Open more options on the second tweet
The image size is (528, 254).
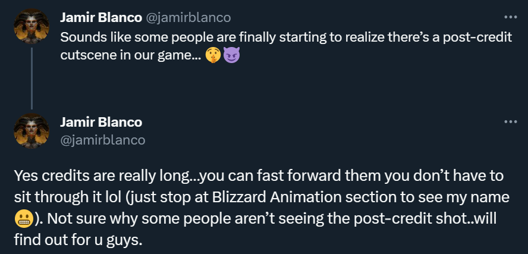pos(510,122)
